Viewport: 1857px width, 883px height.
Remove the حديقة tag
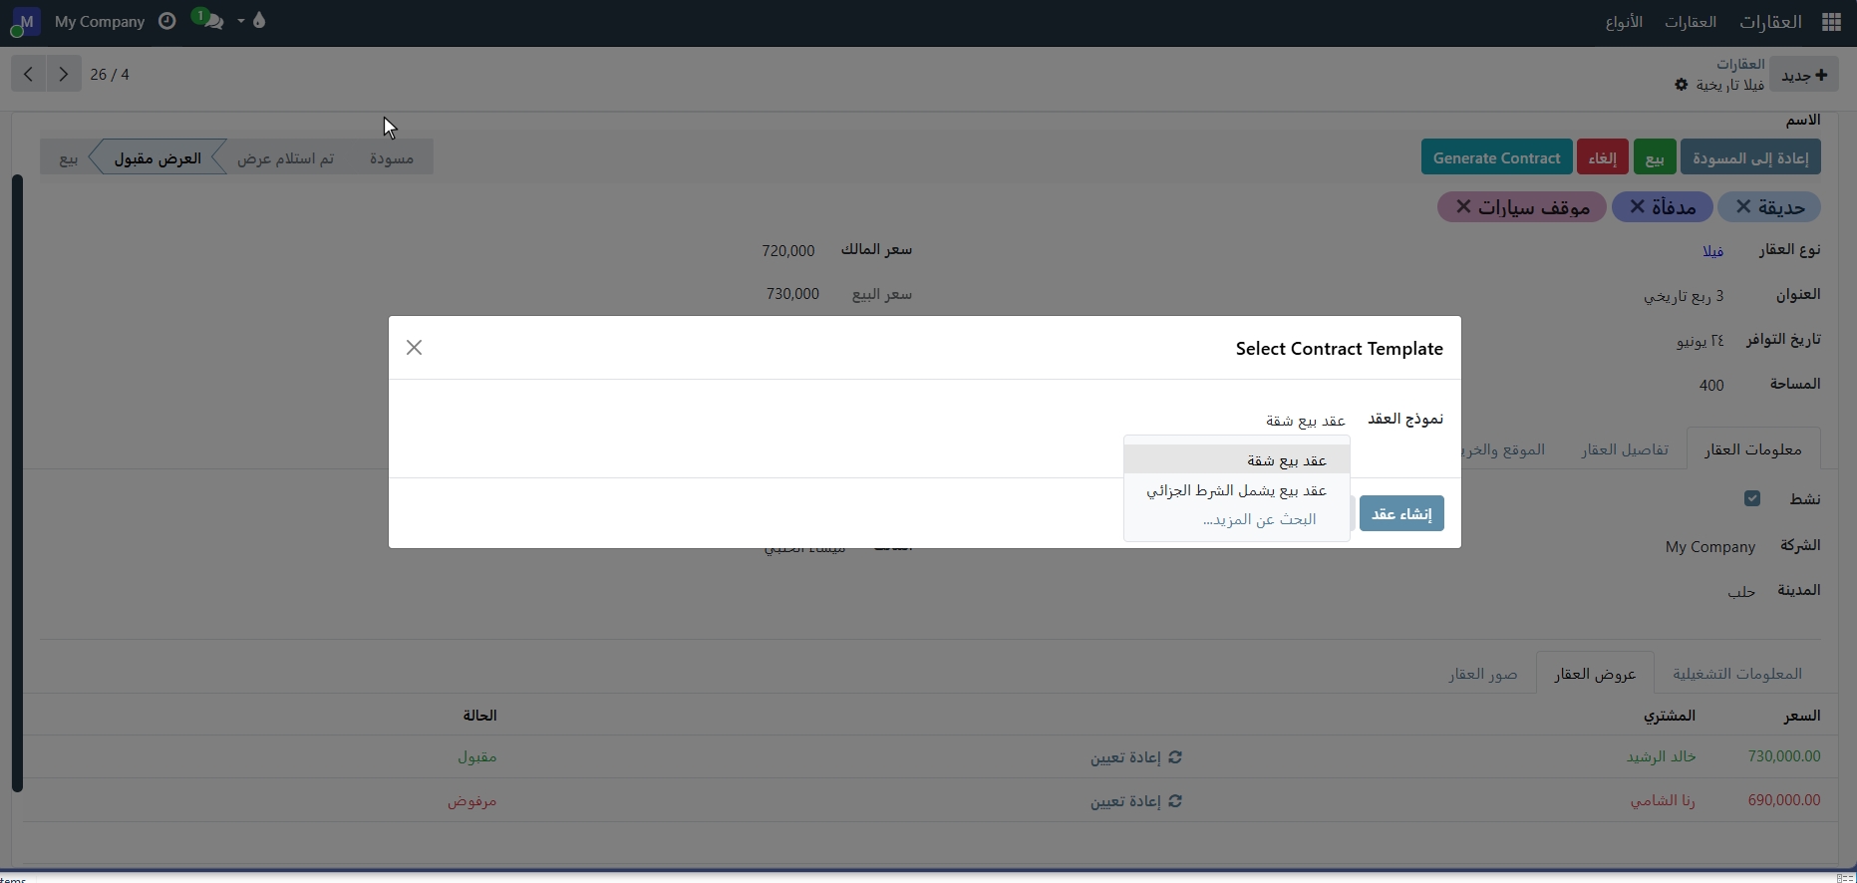point(1743,206)
